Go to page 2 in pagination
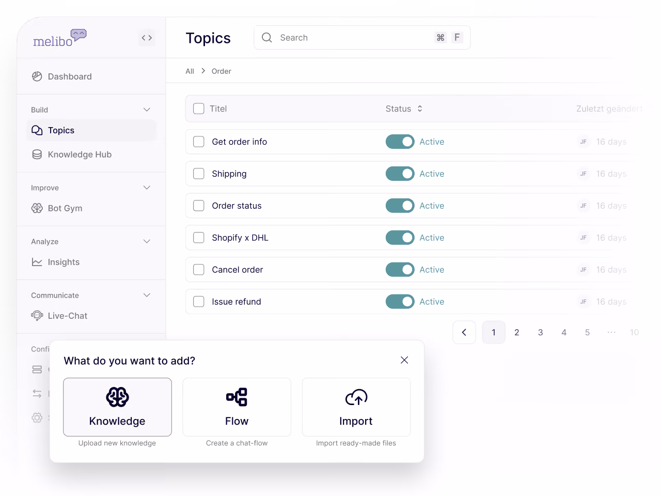This screenshot has width=661, height=496. coord(517,332)
